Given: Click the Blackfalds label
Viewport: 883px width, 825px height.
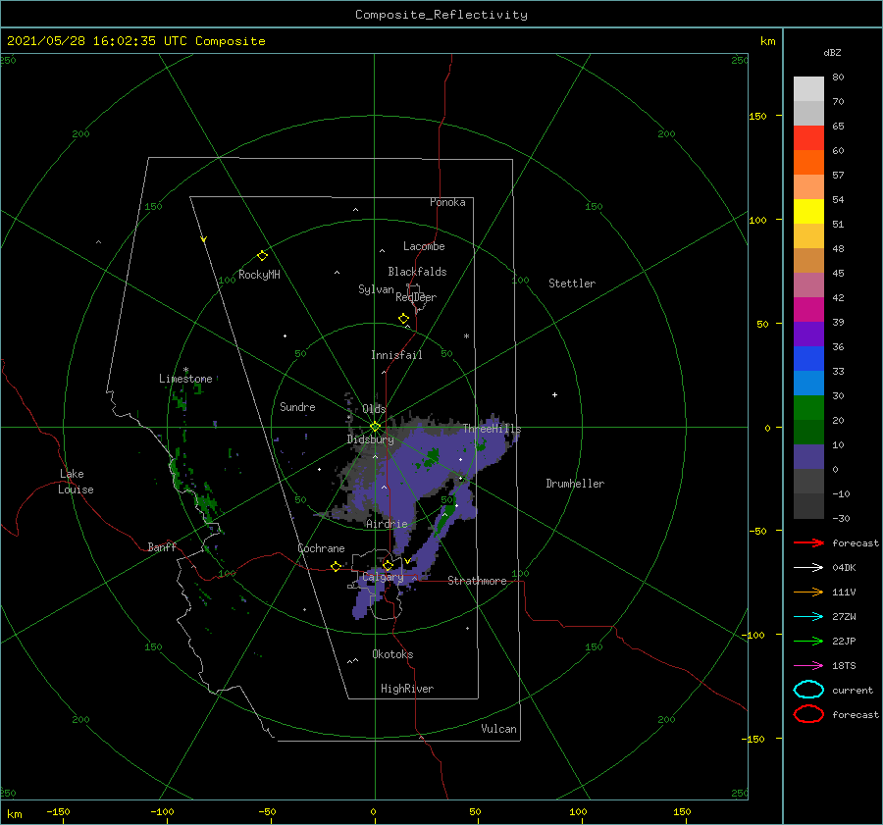Looking at the screenshot, I should point(417,272).
